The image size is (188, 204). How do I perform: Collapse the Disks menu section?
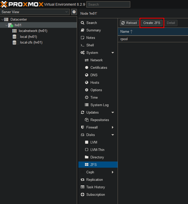tap(113, 135)
